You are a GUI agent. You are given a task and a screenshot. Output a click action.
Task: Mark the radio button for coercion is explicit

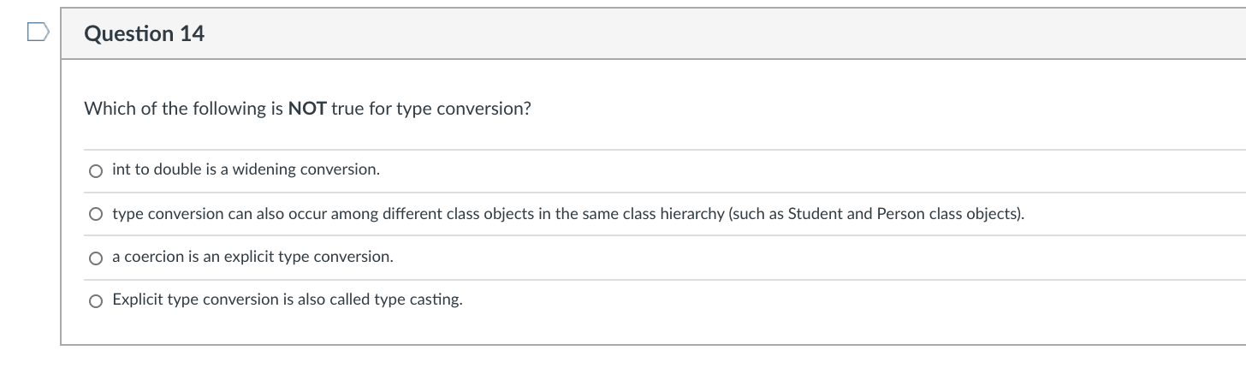pos(96,258)
